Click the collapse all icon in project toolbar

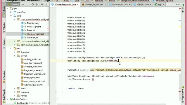point(37,5)
